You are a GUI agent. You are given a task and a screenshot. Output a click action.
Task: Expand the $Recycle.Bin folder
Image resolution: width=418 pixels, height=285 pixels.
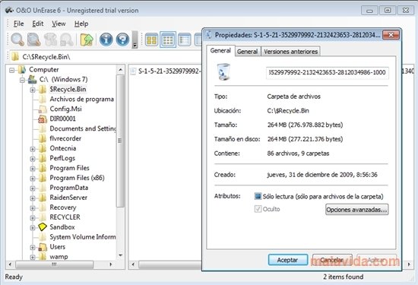pos(33,90)
